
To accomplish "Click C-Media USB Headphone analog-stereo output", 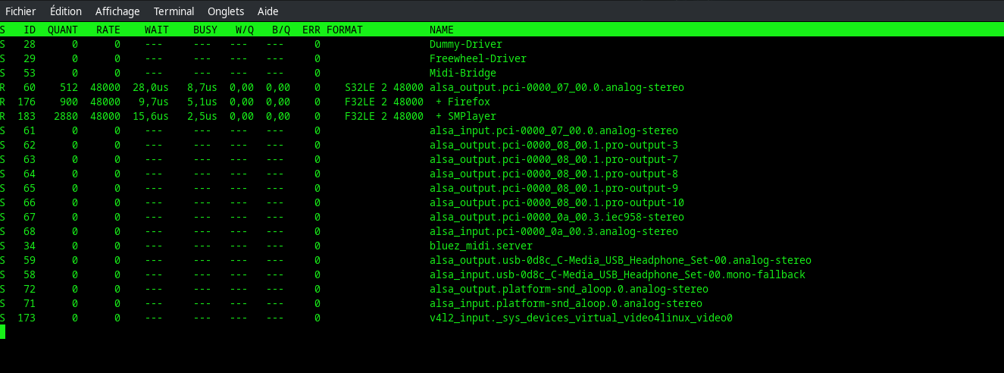I will coord(621,261).
